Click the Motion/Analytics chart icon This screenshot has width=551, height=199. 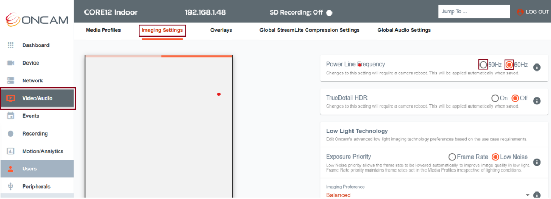[11, 151]
